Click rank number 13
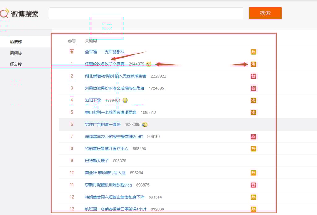 tap(72, 209)
